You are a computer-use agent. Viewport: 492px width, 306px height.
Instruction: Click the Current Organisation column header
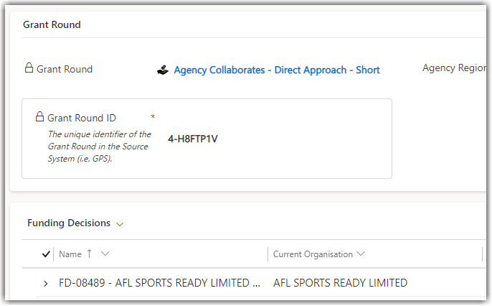[x=313, y=254]
